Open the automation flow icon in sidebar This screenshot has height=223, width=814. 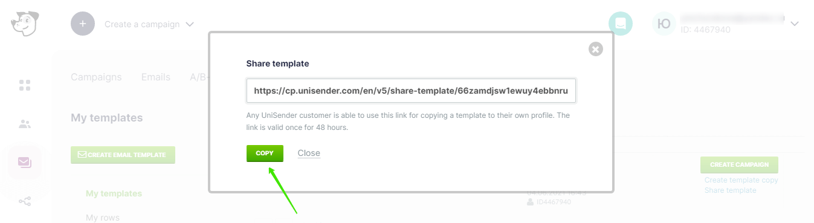pyautogui.click(x=25, y=201)
